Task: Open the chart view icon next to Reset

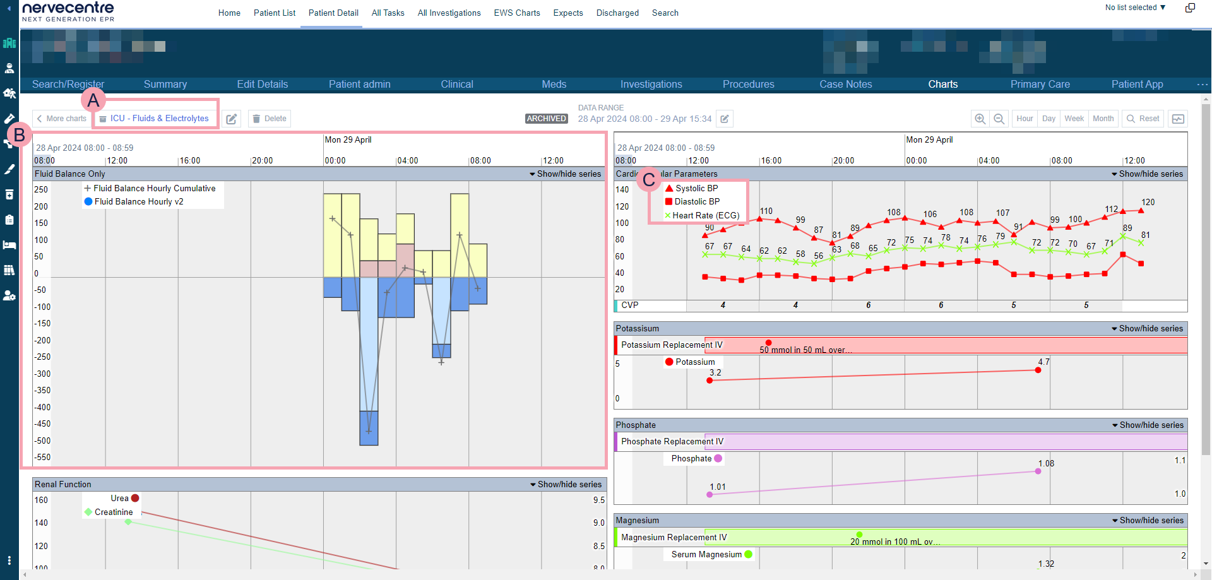Action: (x=1177, y=119)
